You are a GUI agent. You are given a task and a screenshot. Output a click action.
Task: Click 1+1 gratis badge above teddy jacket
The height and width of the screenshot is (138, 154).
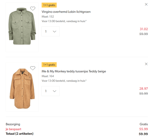click(x=49, y=65)
